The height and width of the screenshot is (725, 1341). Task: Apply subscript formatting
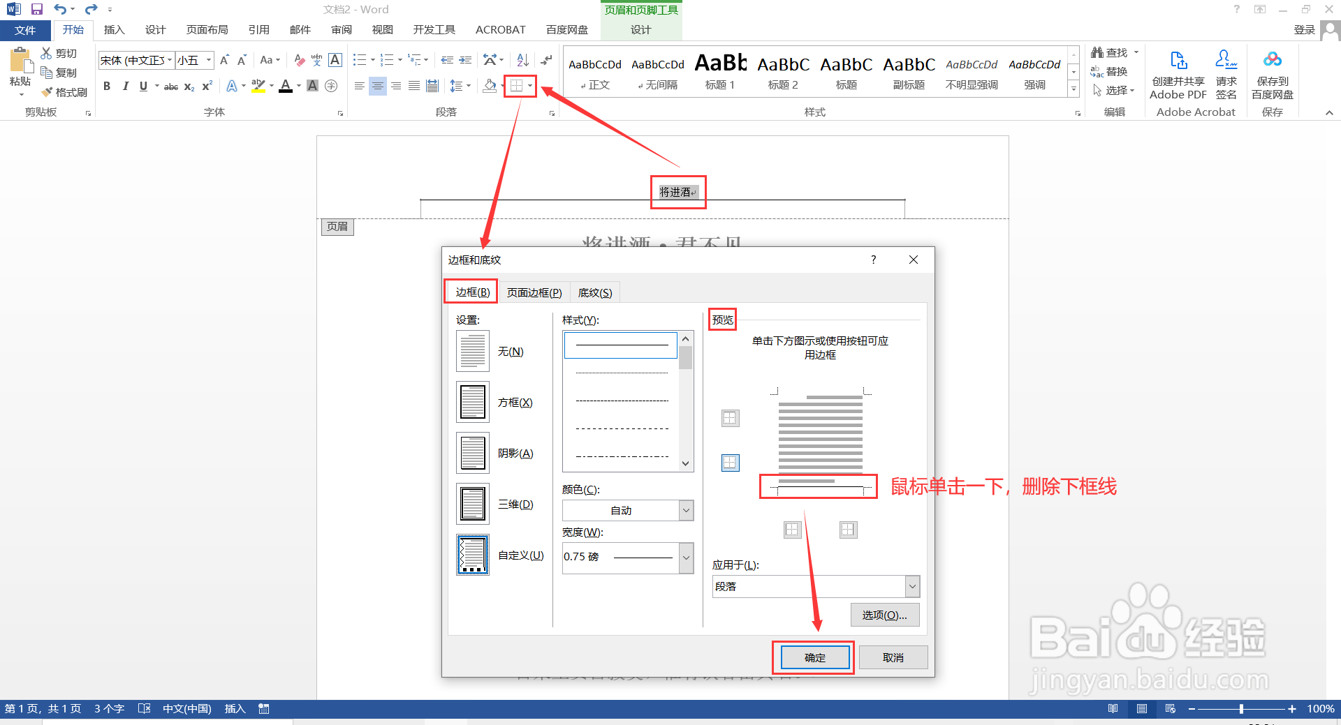[188, 86]
